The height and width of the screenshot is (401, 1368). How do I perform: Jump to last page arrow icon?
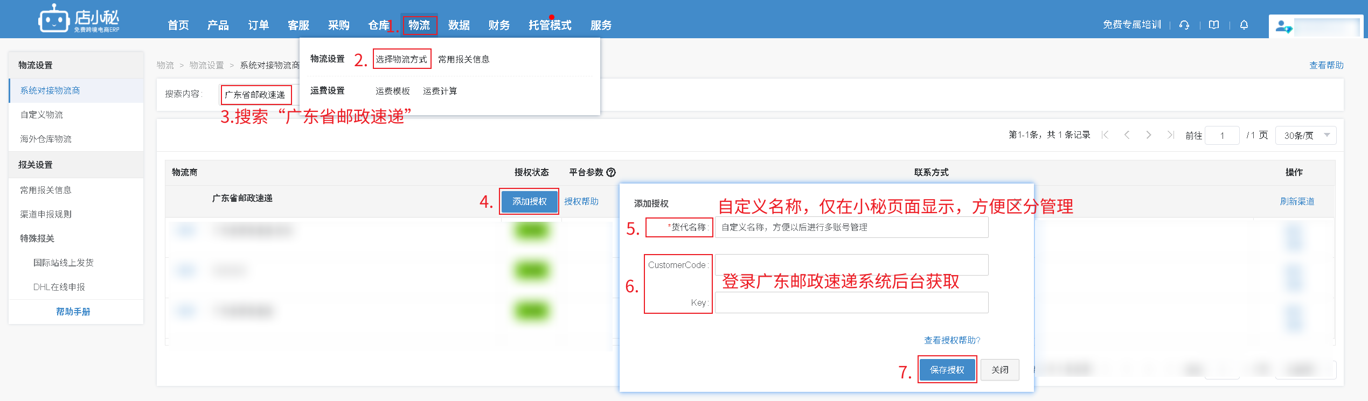tap(1170, 135)
